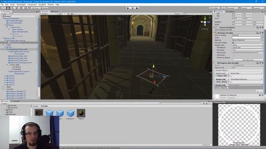The image size is (266, 149).
Task: Toggle Global handle rotation button
Action: 44,8
